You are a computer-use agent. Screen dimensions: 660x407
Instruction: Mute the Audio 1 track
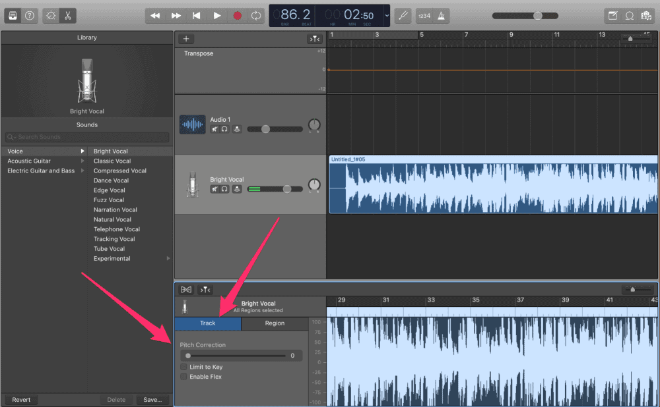click(215, 130)
